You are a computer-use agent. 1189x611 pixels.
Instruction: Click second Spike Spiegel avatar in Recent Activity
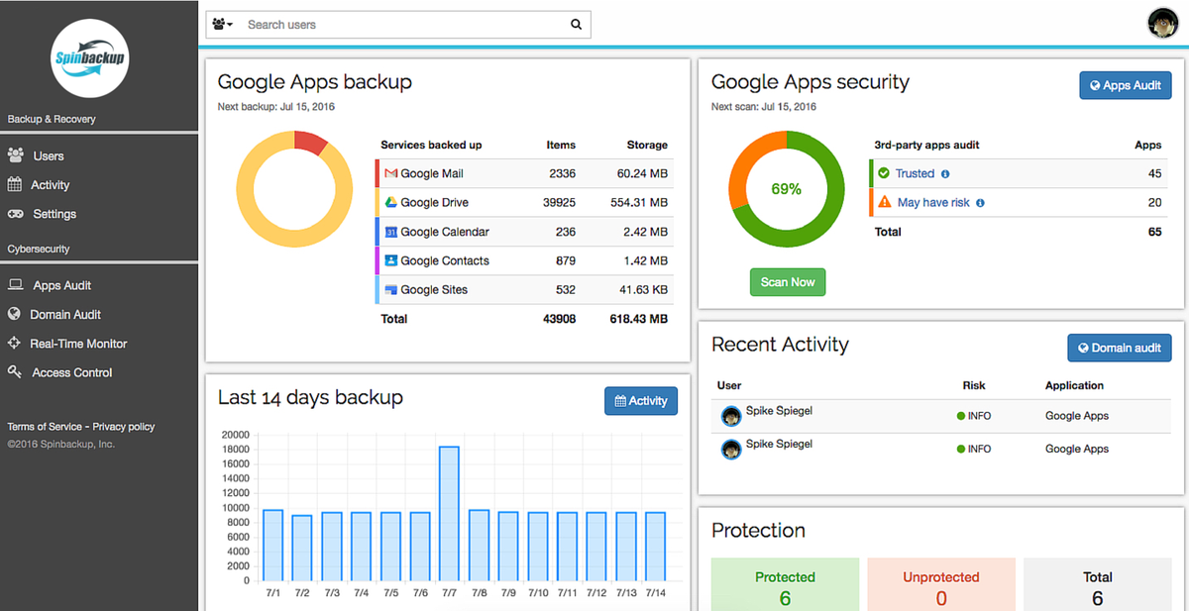point(731,450)
